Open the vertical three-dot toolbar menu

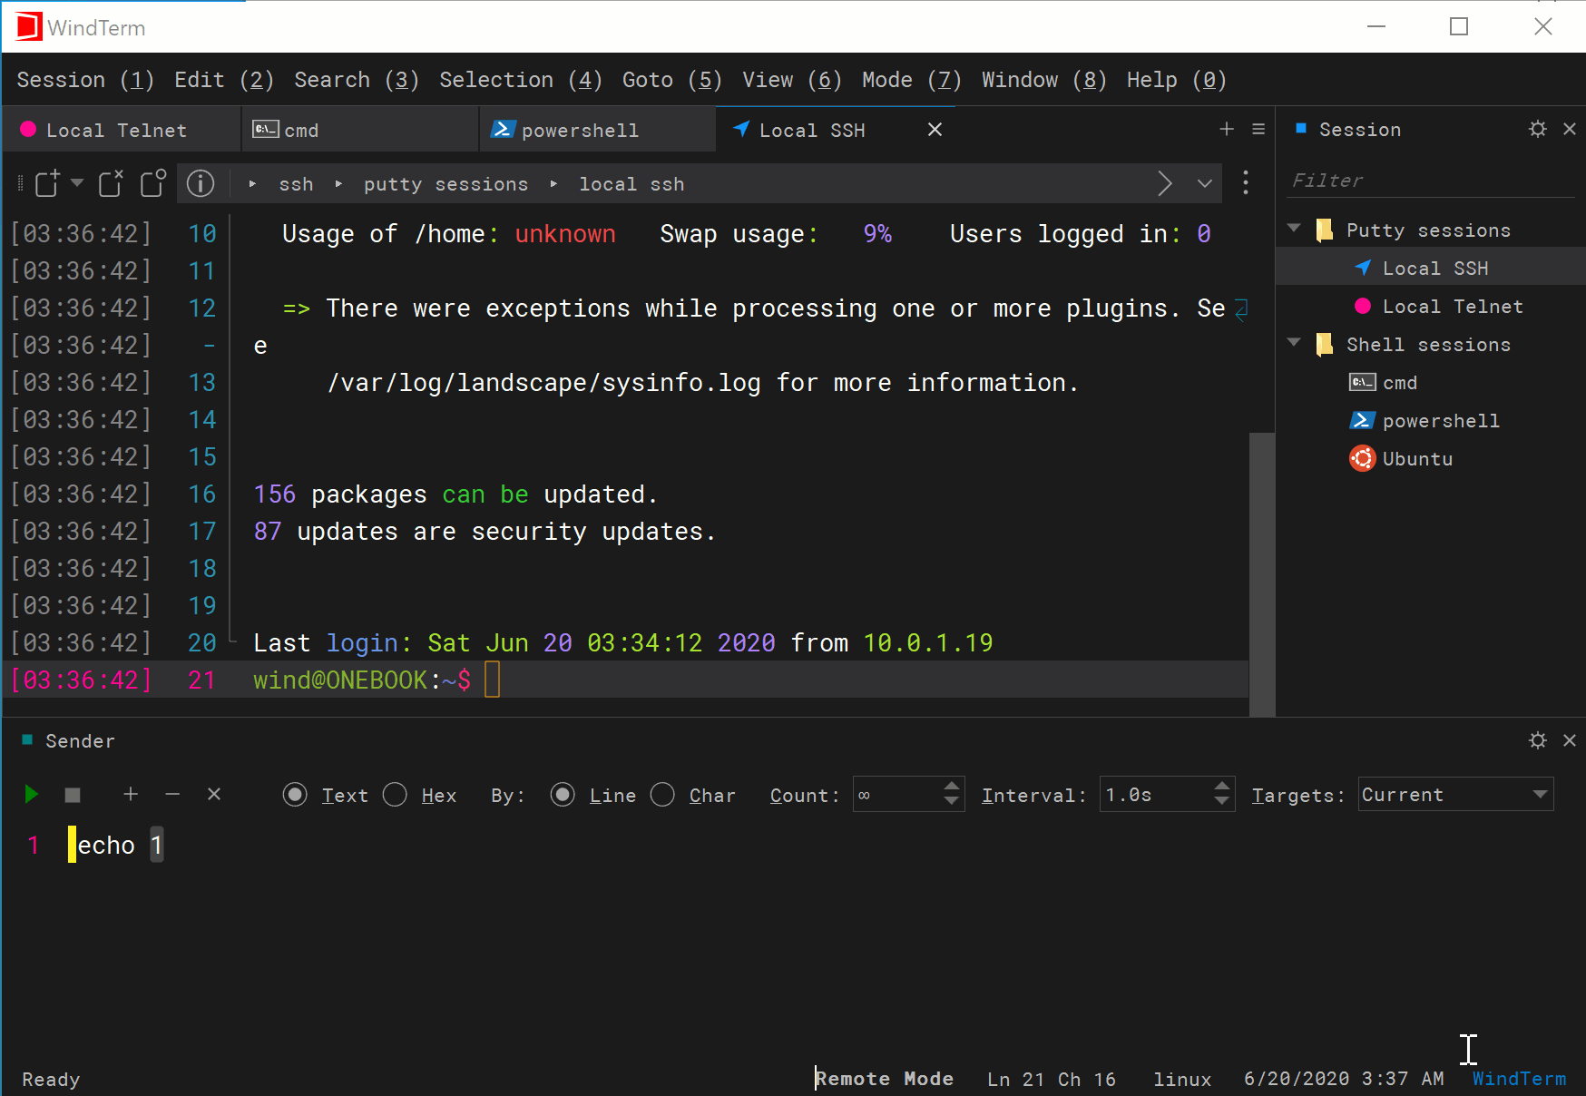pyautogui.click(x=1246, y=183)
